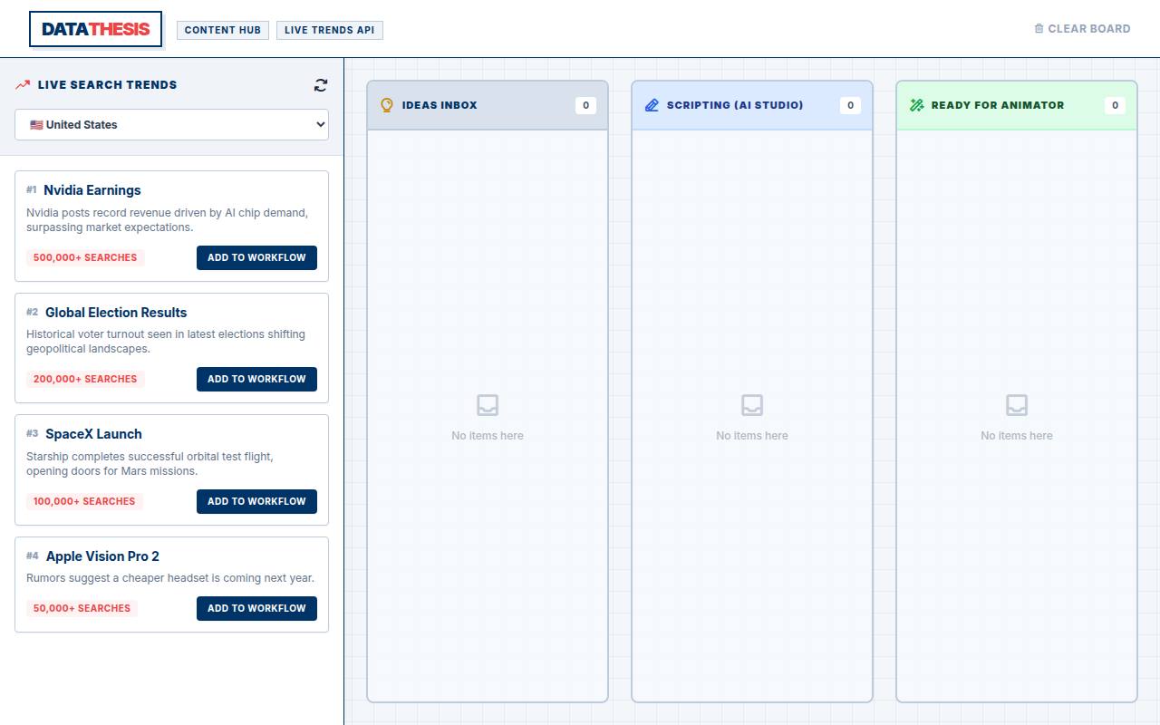Viewport: 1160px width, 725px height.
Task: Click empty inbox icon in Ideas Inbox
Action: (x=488, y=405)
